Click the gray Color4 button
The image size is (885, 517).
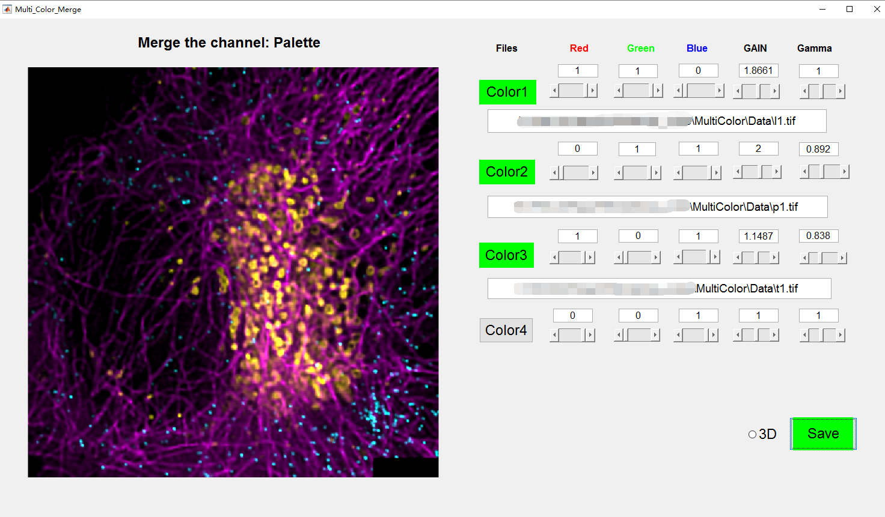[x=506, y=330]
